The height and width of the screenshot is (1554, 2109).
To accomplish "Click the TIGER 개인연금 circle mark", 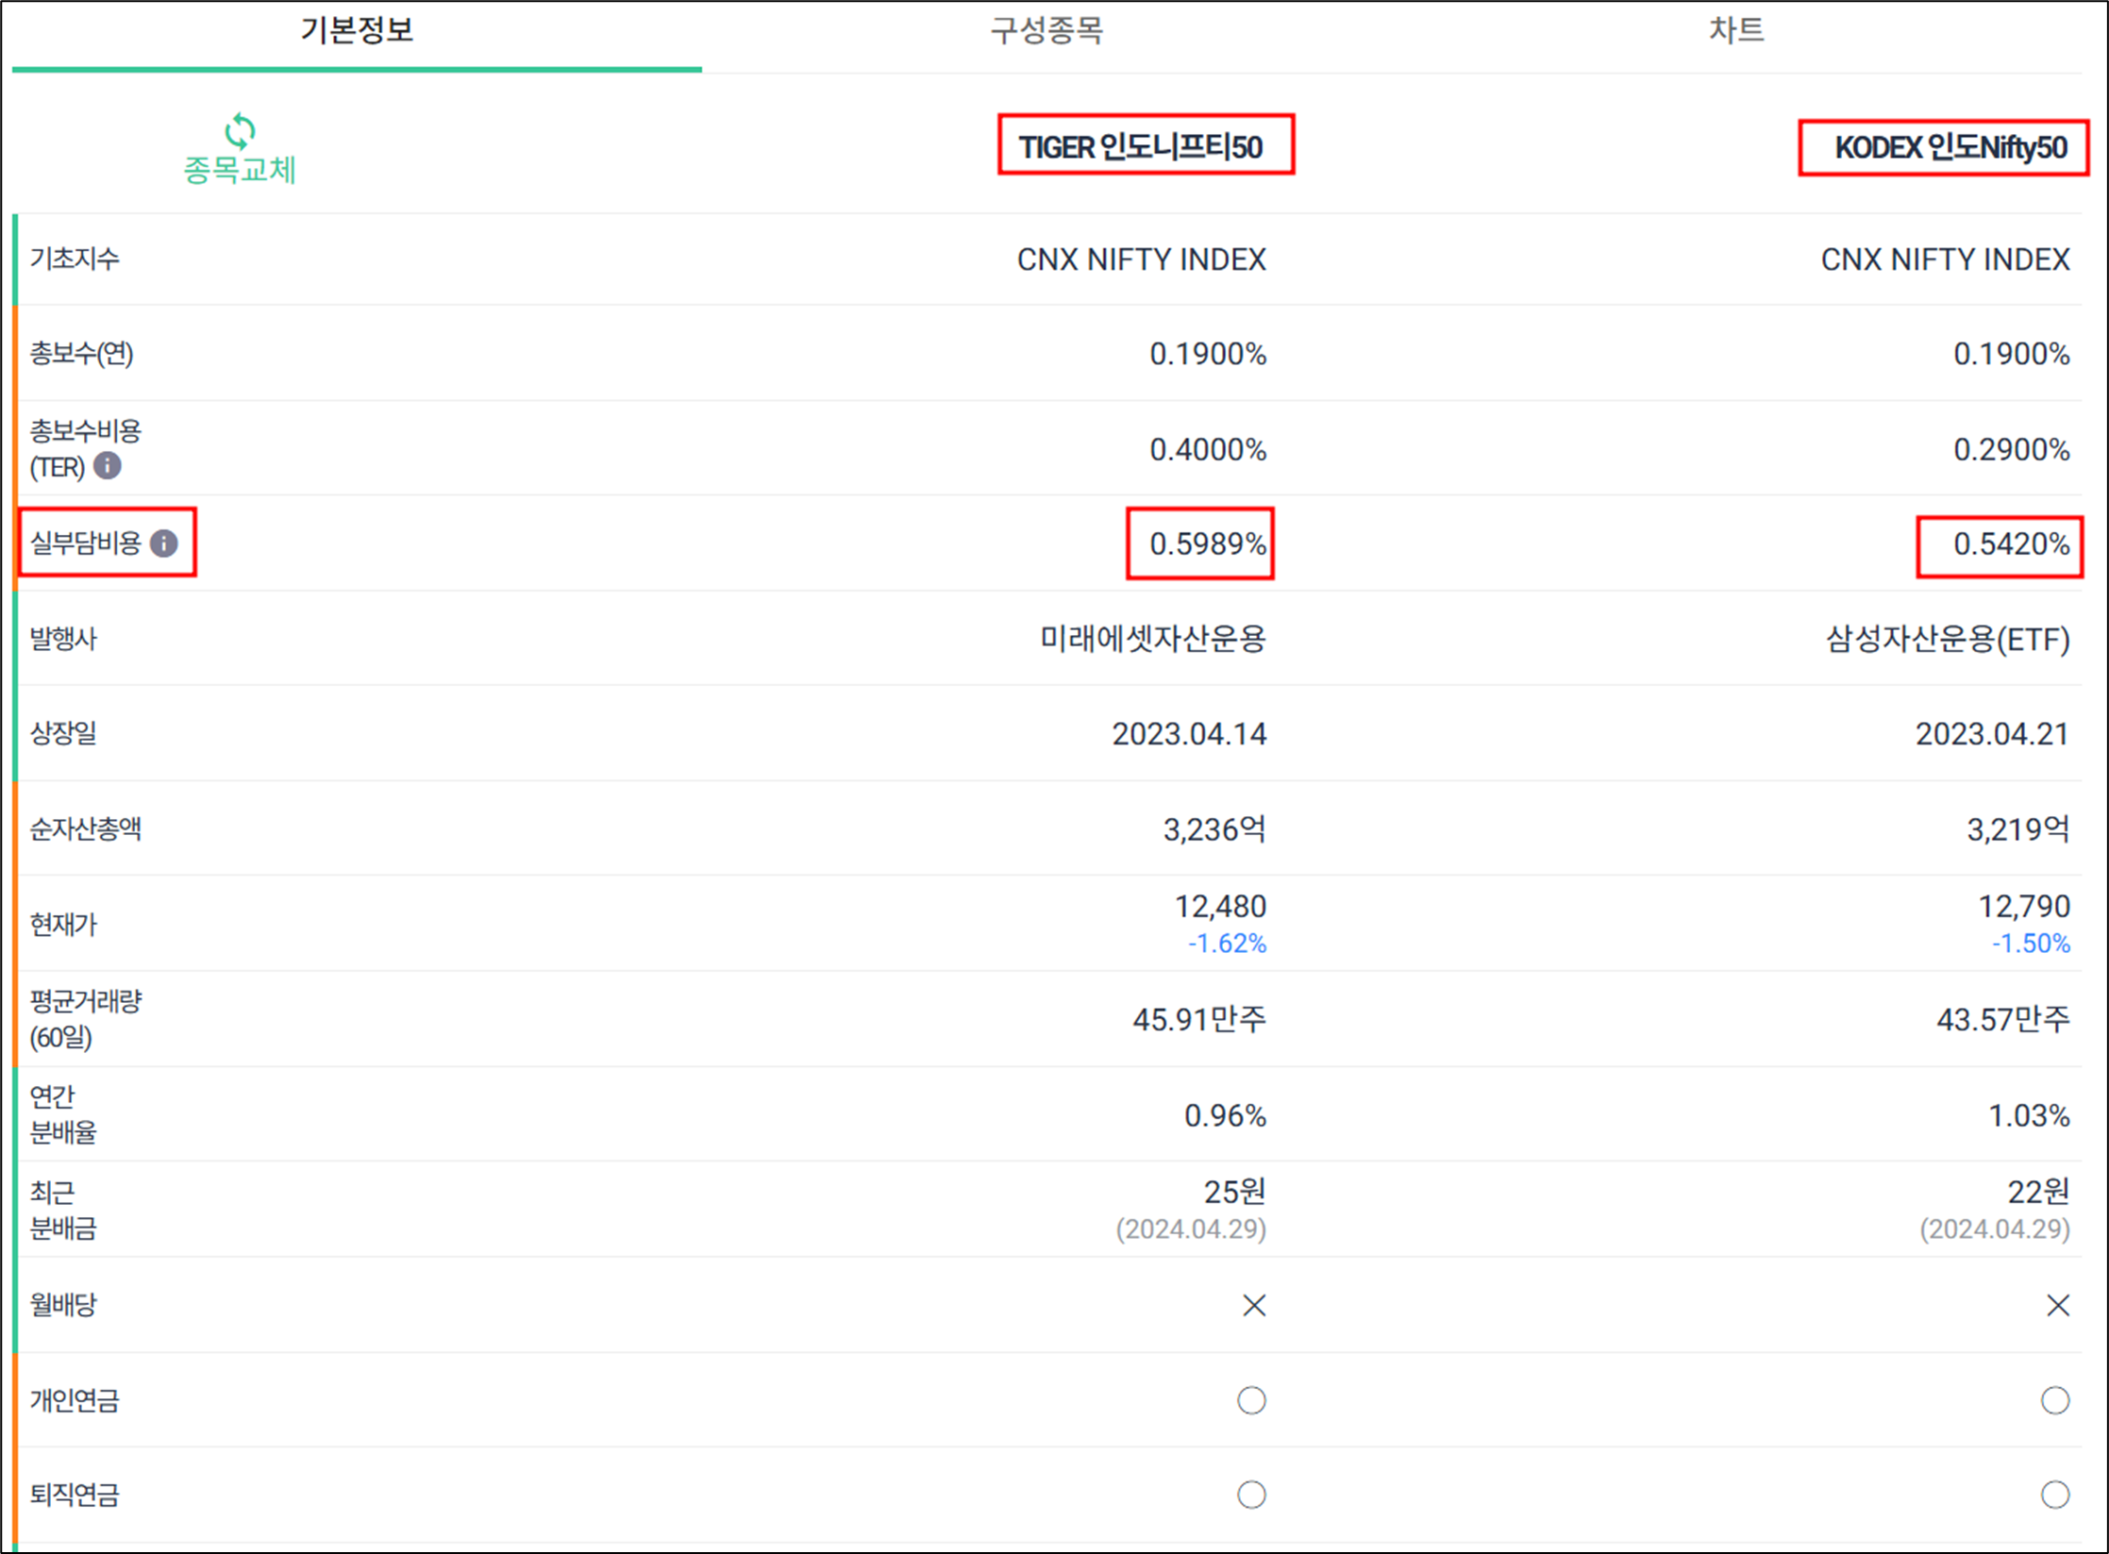I will [x=1252, y=1400].
